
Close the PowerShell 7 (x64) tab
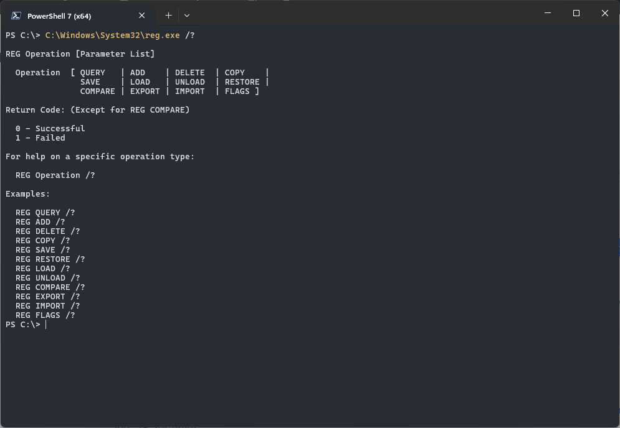click(142, 16)
